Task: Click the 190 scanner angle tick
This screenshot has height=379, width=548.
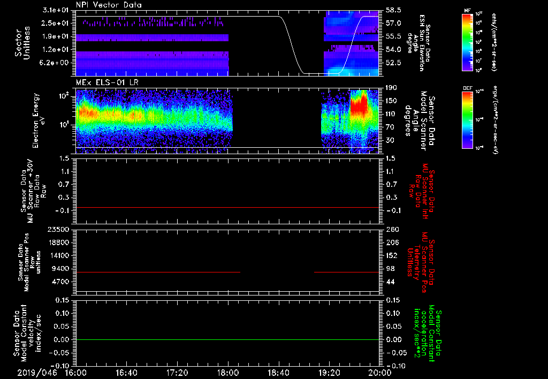Action: click(392, 88)
